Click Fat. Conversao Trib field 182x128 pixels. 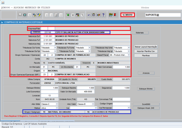[x=121, y=99]
